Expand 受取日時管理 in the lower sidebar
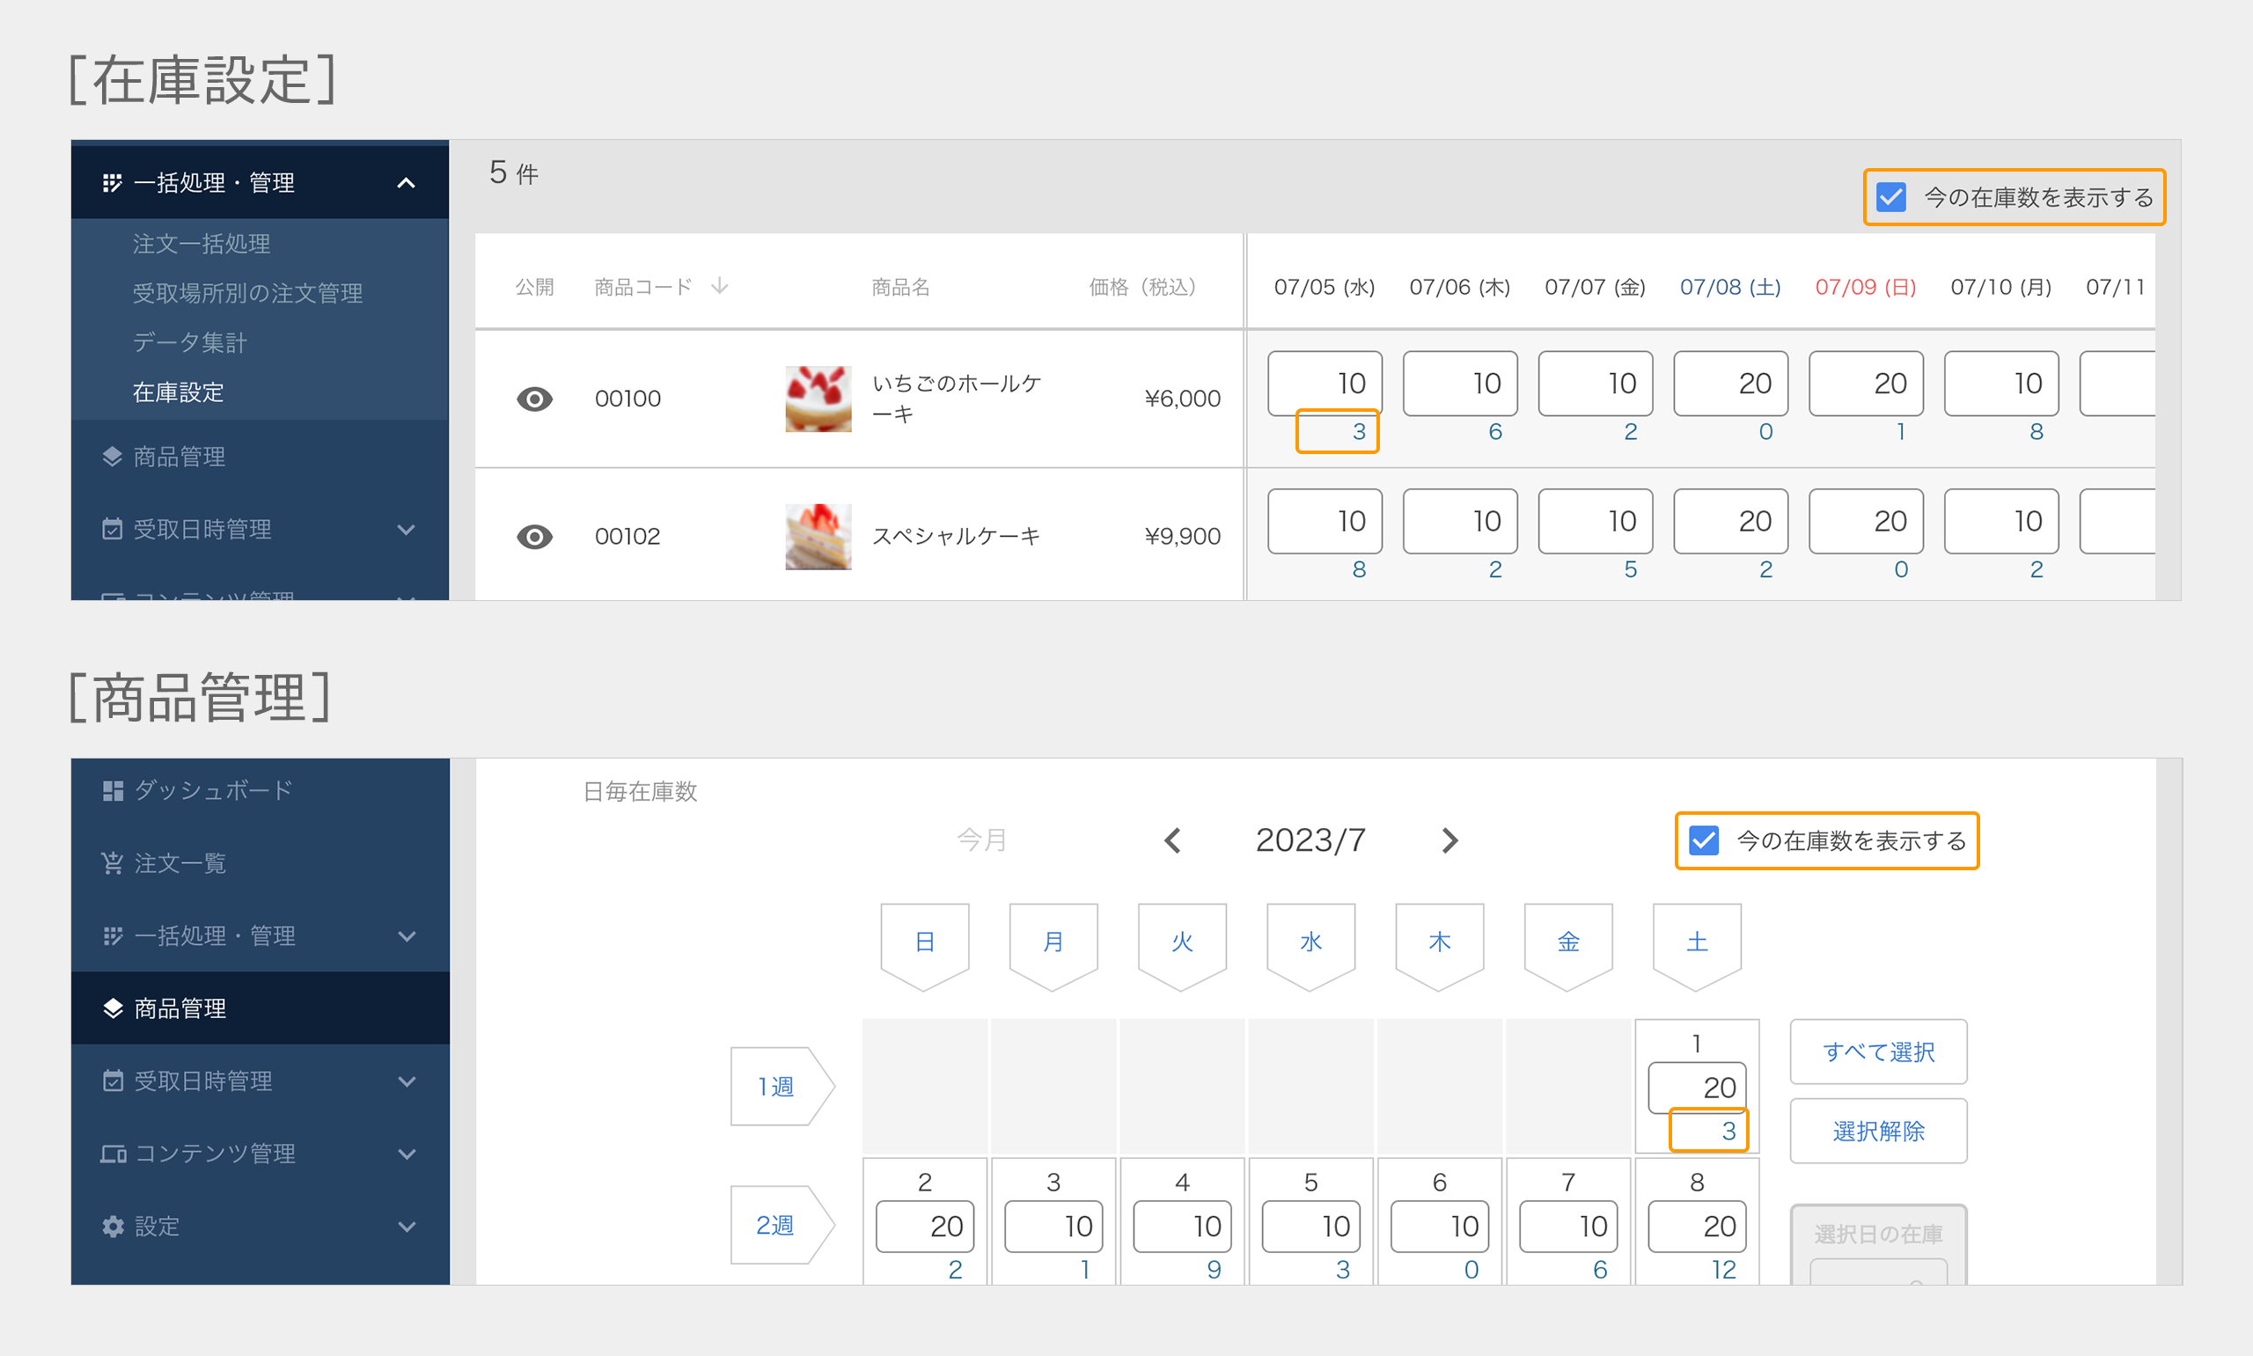Viewport: 2253px width, 1356px height. coord(407,1081)
